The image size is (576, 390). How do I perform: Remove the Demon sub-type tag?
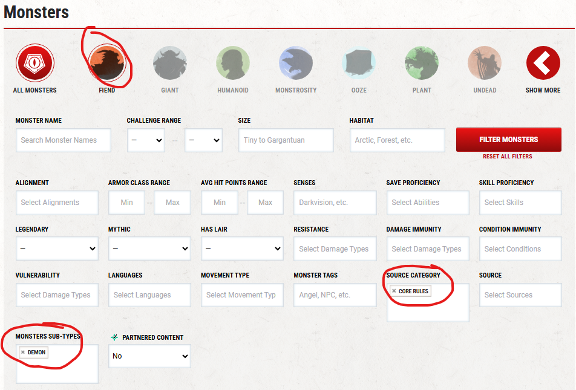(x=23, y=353)
